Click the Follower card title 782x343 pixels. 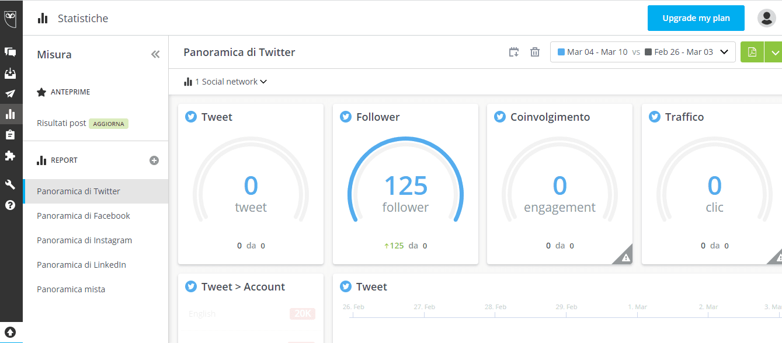tap(378, 117)
